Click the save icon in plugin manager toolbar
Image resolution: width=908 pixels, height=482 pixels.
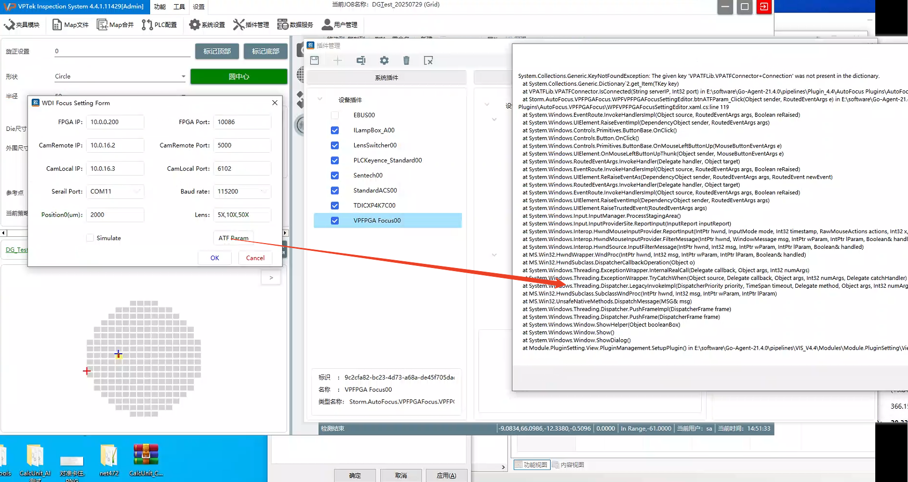point(314,60)
